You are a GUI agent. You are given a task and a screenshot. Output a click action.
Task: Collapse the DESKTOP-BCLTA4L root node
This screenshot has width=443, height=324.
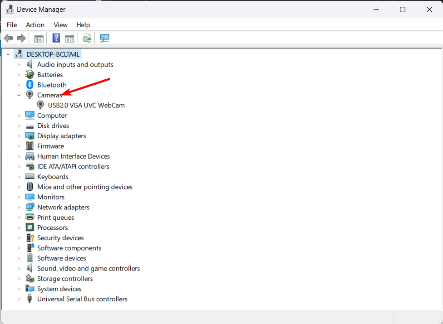click(8, 54)
